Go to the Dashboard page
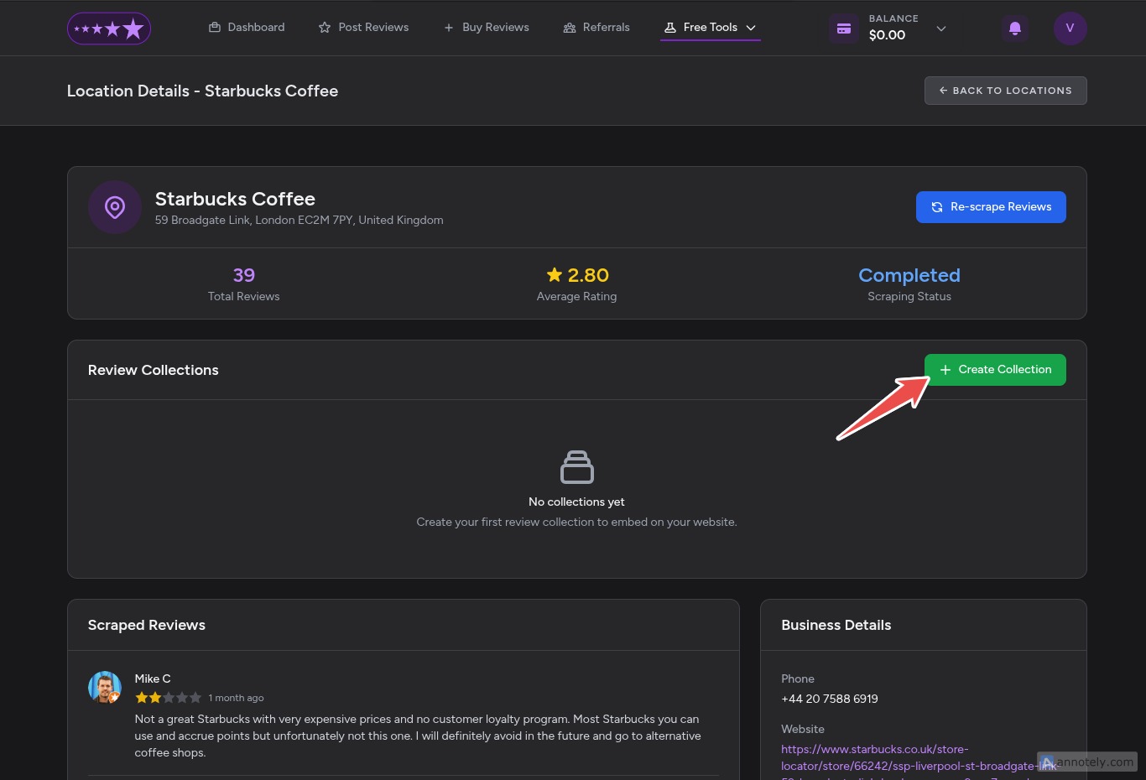 coord(247,28)
